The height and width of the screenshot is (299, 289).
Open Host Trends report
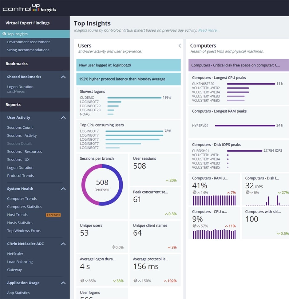17,215
